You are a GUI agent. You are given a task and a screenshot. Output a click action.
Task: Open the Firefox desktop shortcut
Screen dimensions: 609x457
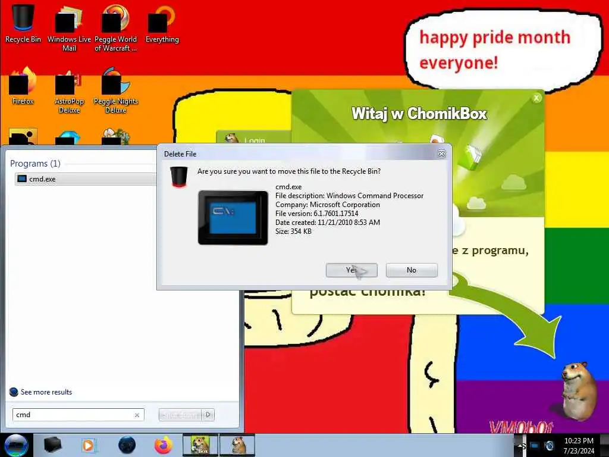tap(23, 86)
